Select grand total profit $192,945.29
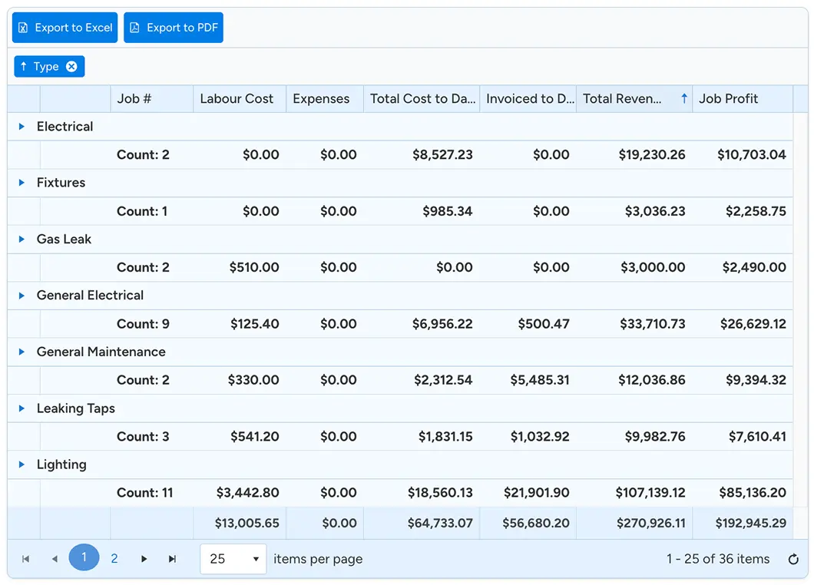Viewport: 814px width, 585px height. 751,524
